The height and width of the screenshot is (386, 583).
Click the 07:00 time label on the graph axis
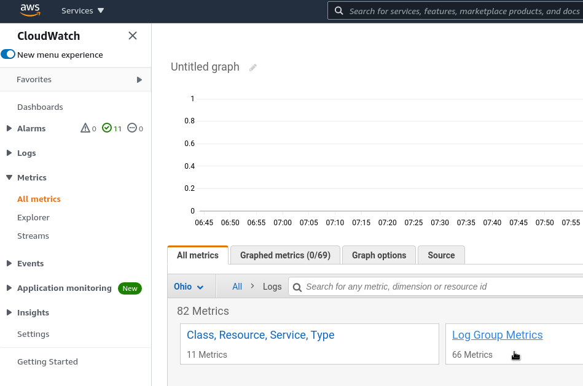pyautogui.click(x=283, y=223)
